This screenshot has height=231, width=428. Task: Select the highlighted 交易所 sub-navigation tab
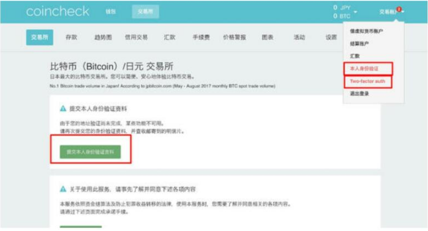click(x=40, y=37)
